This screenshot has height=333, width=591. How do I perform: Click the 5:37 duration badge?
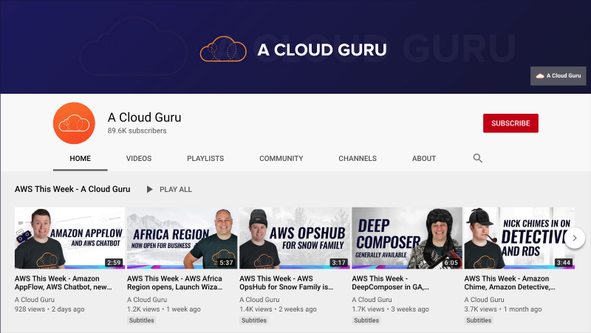pyautogui.click(x=226, y=263)
